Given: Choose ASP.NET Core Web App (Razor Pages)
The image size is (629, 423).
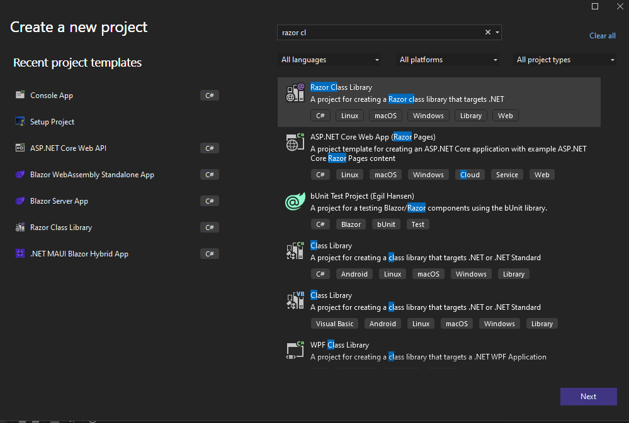Looking at the screenshot, I should coord(373,137).
